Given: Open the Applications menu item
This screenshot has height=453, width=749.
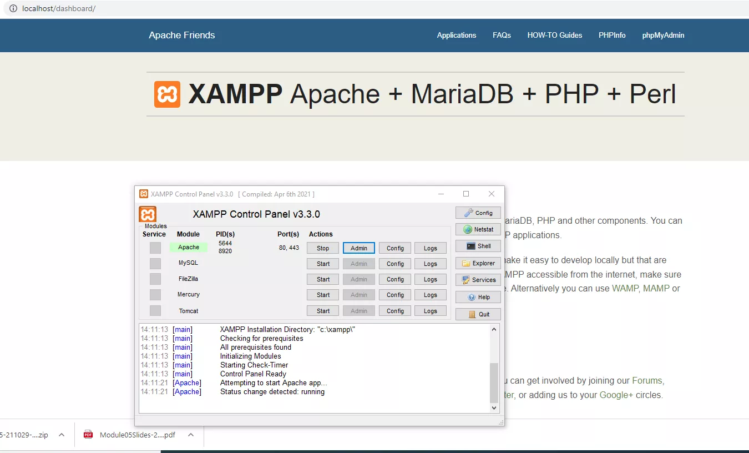Looking at the screenshot, I should (456, 35).
